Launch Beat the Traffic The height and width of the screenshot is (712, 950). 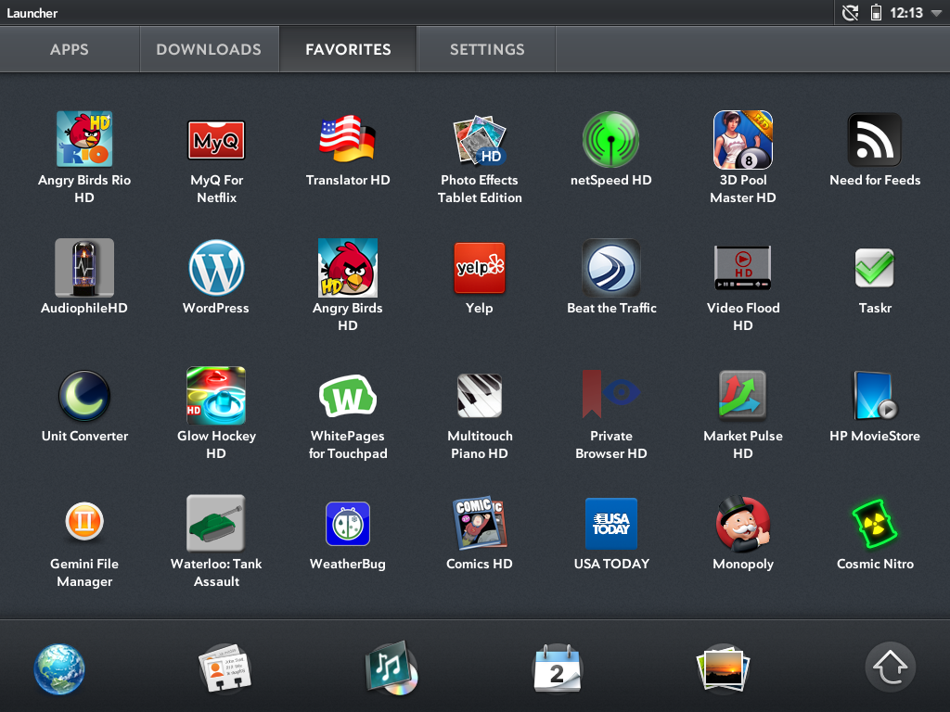[610, 268]
